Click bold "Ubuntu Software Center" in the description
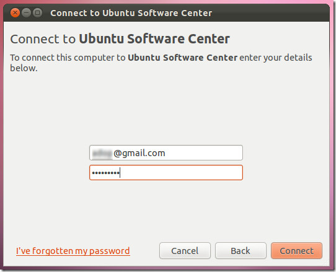Screen dimensions: 336x272 coord(183,58)
